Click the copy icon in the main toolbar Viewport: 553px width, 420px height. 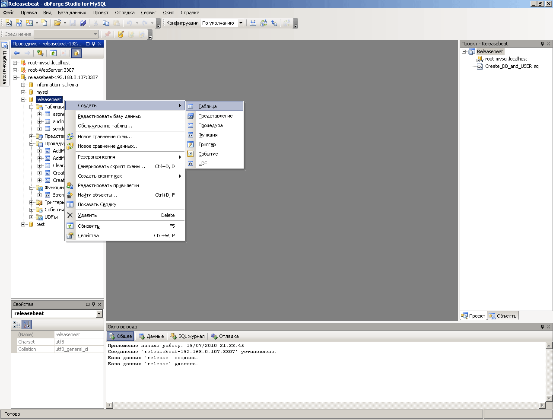coord(106,23)
